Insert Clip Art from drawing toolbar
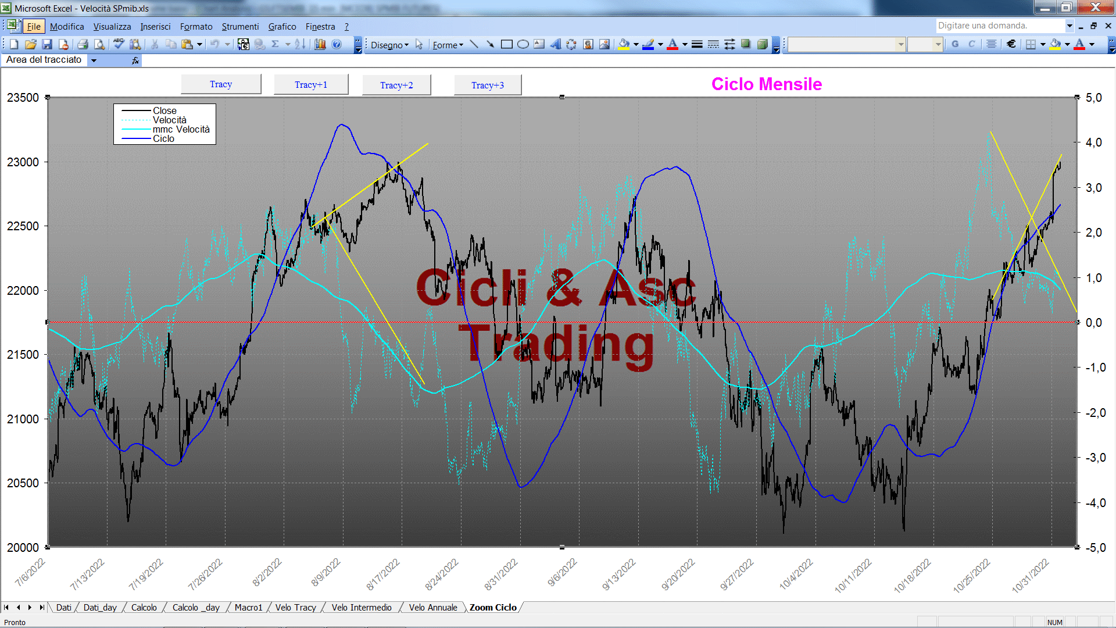 point(588,44)
